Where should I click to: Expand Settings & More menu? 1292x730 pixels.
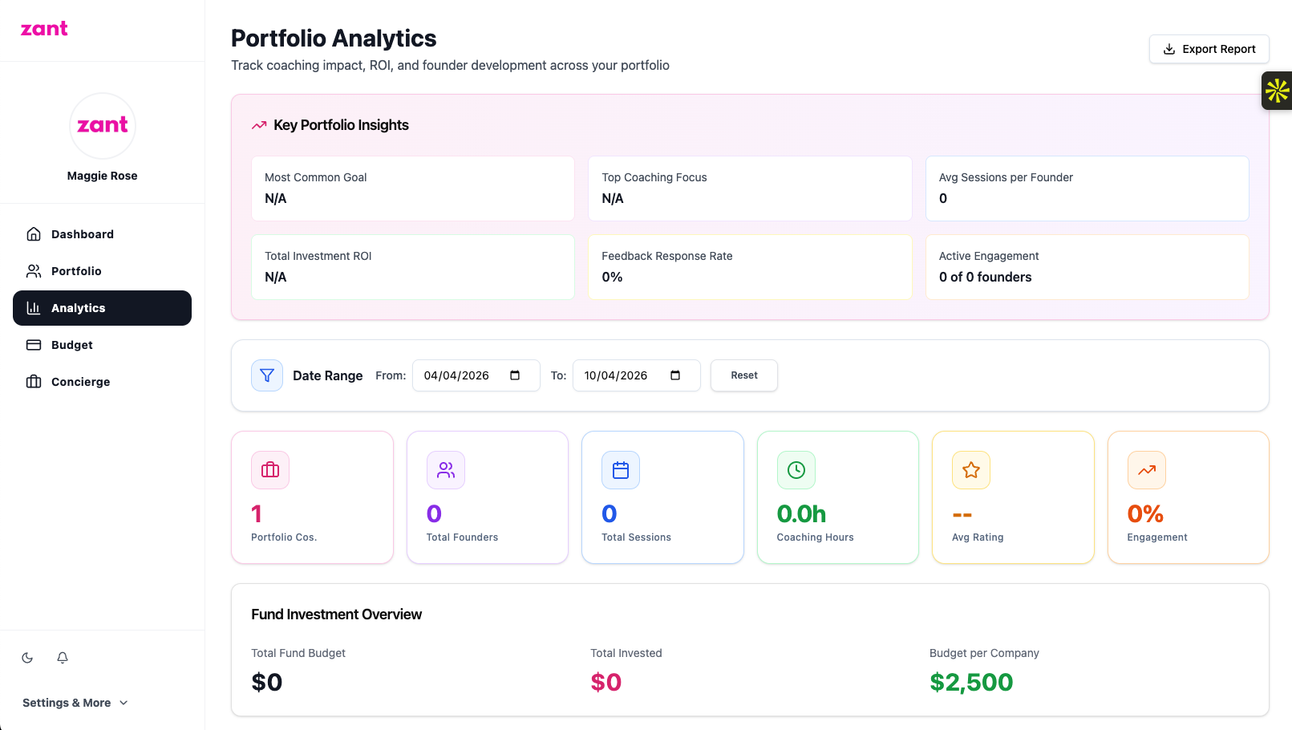[x=75, y=703]
